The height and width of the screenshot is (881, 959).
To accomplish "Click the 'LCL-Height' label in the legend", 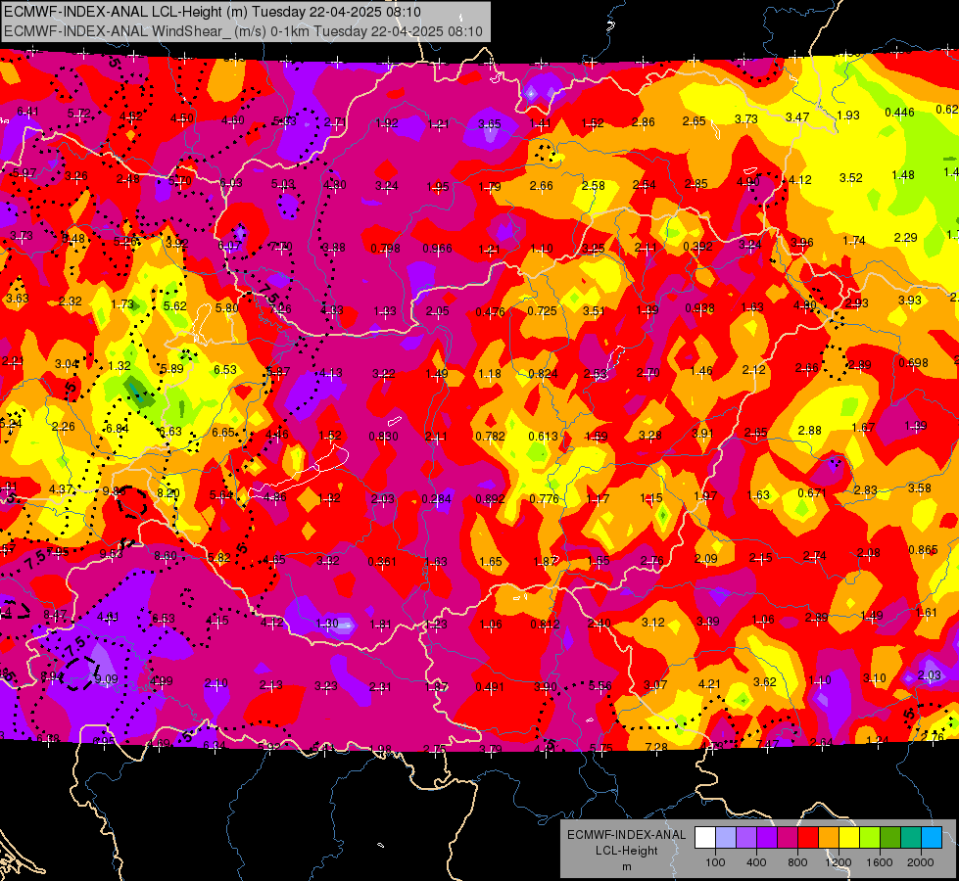I will (x=626, y=851).
